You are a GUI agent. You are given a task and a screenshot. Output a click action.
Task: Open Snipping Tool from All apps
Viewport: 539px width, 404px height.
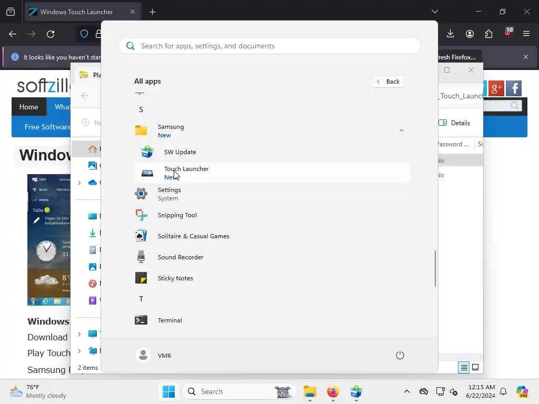273,215
